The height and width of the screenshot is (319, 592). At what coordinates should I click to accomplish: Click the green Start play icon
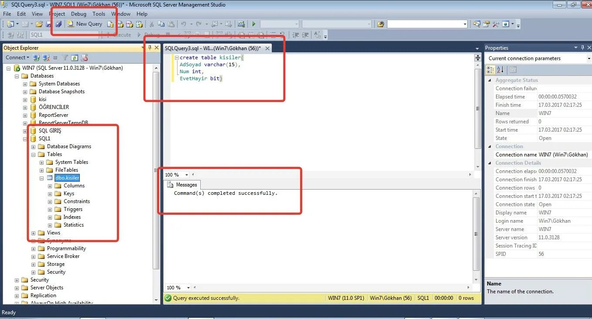pos(253,24)
